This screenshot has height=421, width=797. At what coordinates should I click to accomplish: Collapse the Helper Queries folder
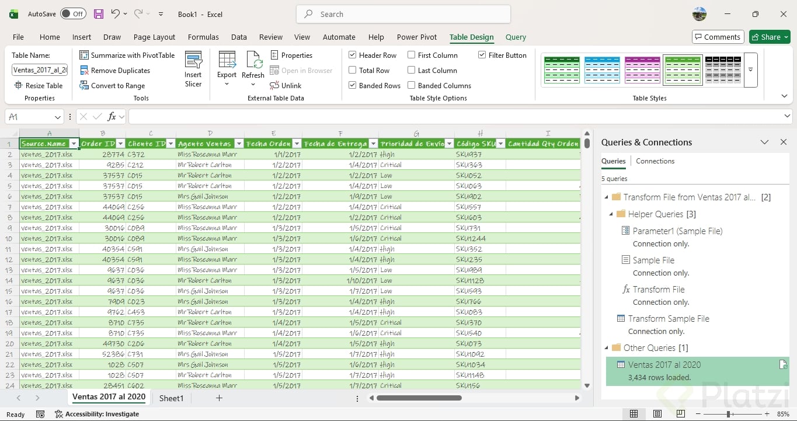tap(611, 214)
